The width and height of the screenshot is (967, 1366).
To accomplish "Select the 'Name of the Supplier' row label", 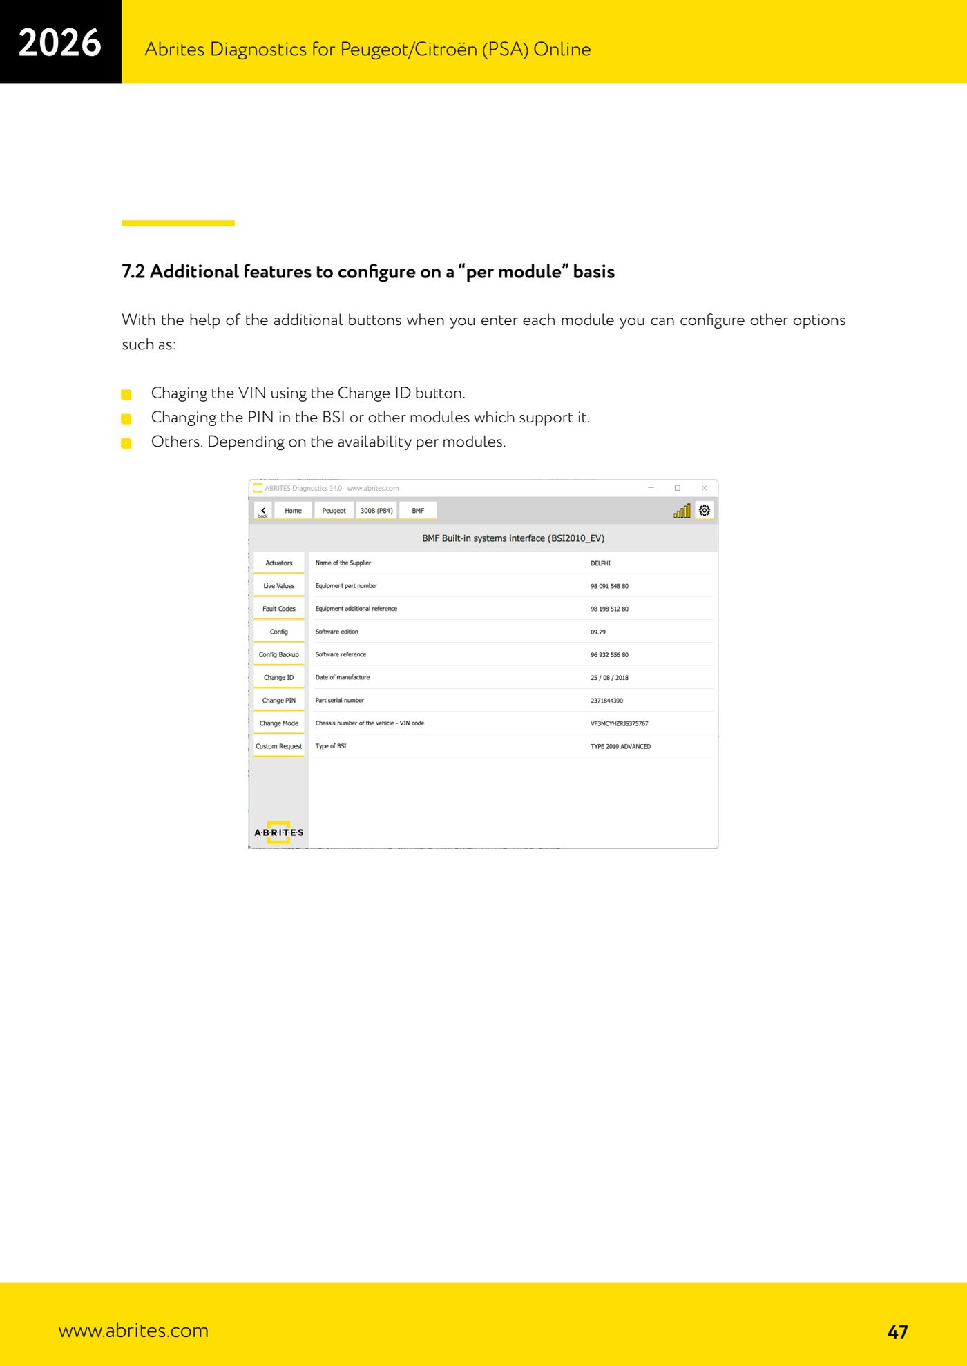I will [x=343, y=563].
